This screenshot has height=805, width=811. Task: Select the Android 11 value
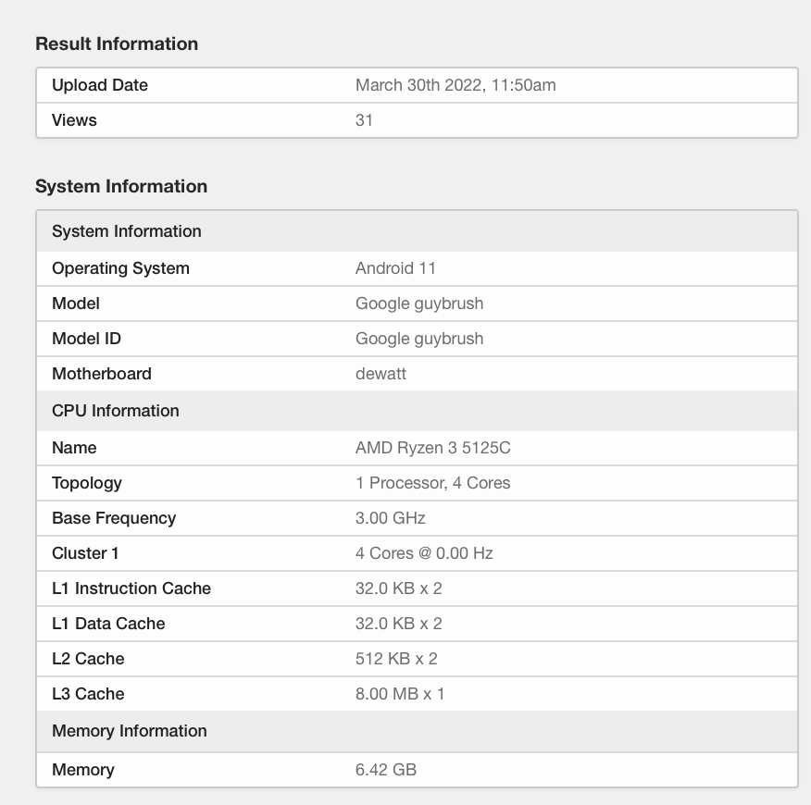(x=395, y=268)
